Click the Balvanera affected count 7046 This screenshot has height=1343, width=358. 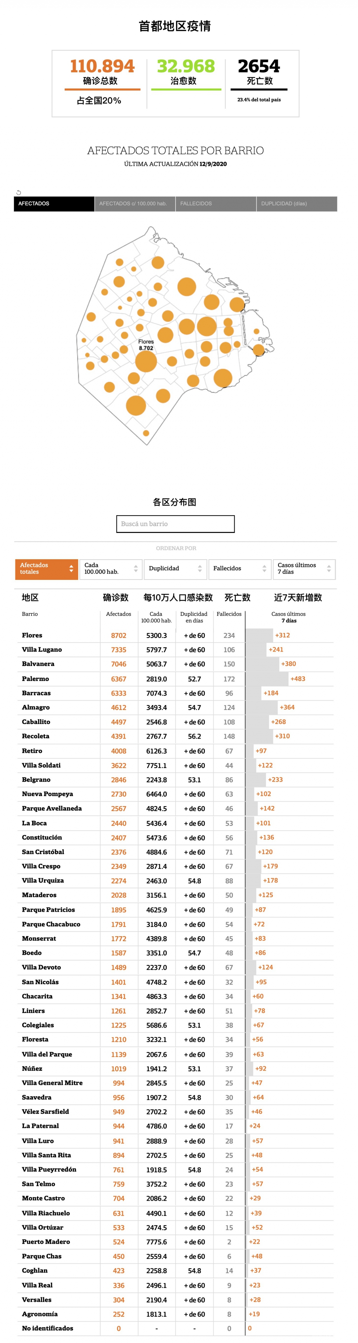[118, 664]
